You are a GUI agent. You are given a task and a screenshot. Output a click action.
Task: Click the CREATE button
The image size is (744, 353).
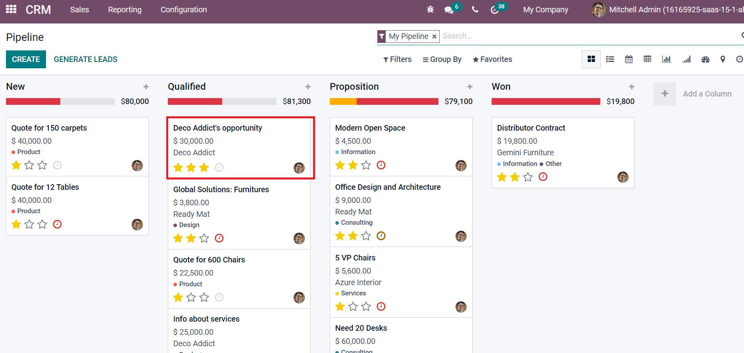pos(26,59)
